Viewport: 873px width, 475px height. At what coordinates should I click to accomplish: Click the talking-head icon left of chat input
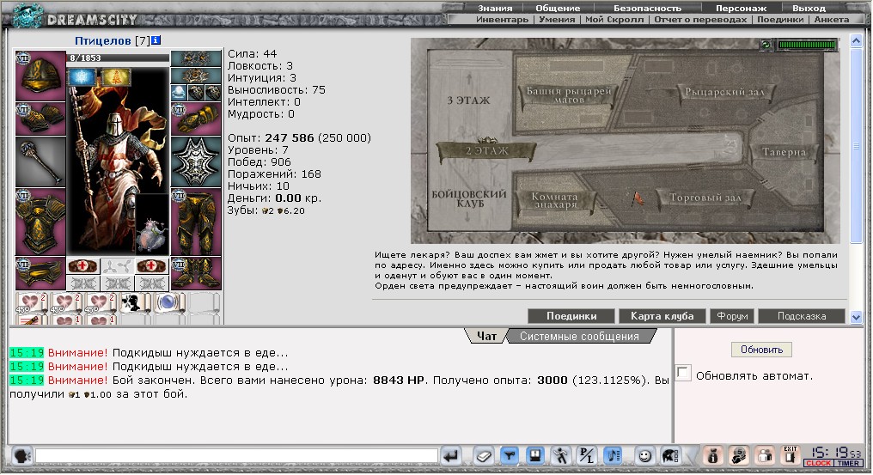pyautogui.click(x=22, y=456)
